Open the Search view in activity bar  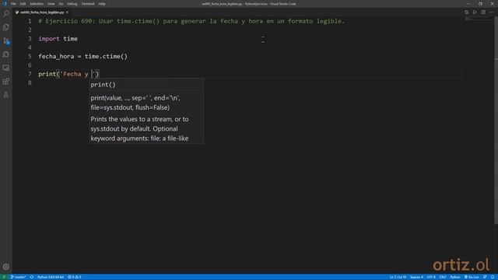point(6,14)
